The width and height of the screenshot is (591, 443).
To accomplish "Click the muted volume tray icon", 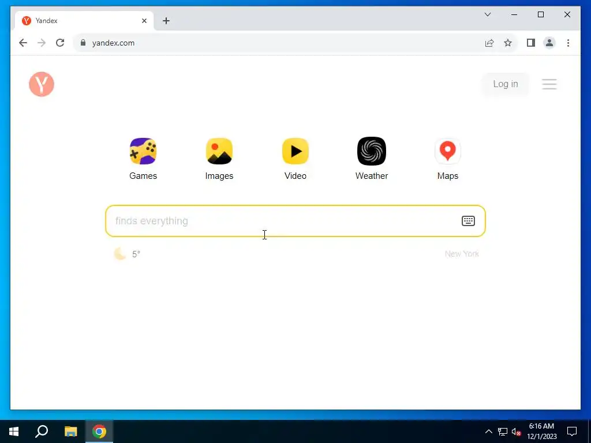I will (x=517, y=431).
